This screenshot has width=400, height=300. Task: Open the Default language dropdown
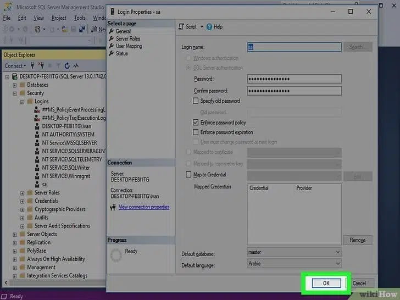coord(337,264)
